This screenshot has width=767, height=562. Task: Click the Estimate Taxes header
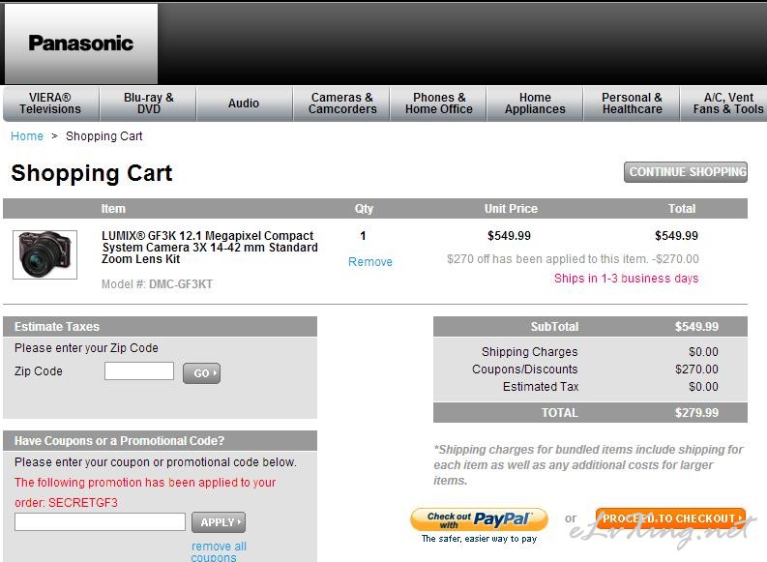click(160, 327)
